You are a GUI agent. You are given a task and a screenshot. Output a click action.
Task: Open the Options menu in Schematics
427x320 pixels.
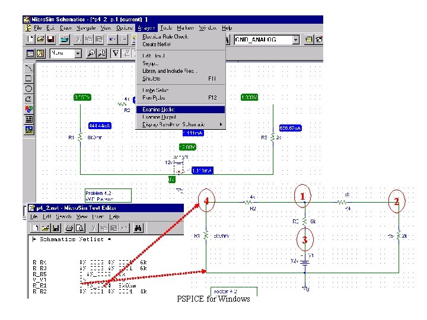(x=124, y=28)
